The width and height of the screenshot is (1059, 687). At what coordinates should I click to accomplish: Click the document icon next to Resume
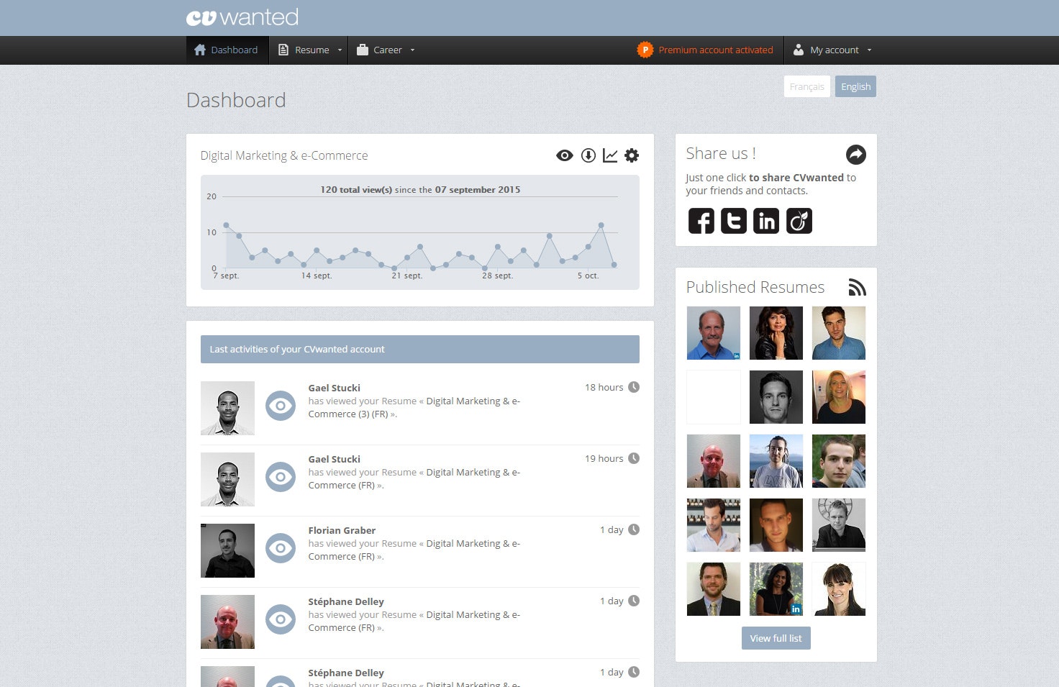pos(283,50)
